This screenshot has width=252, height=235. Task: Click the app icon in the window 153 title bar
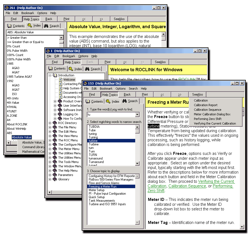85,83
